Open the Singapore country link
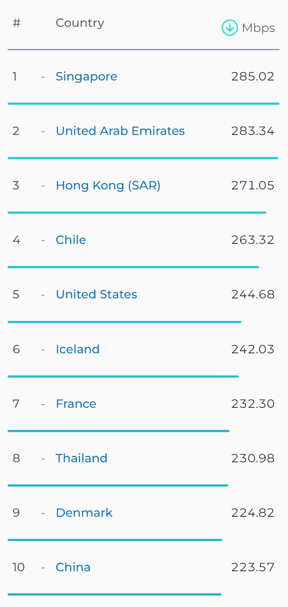Image resolution: width=288 pixels, height=607 pixels. 86,77
